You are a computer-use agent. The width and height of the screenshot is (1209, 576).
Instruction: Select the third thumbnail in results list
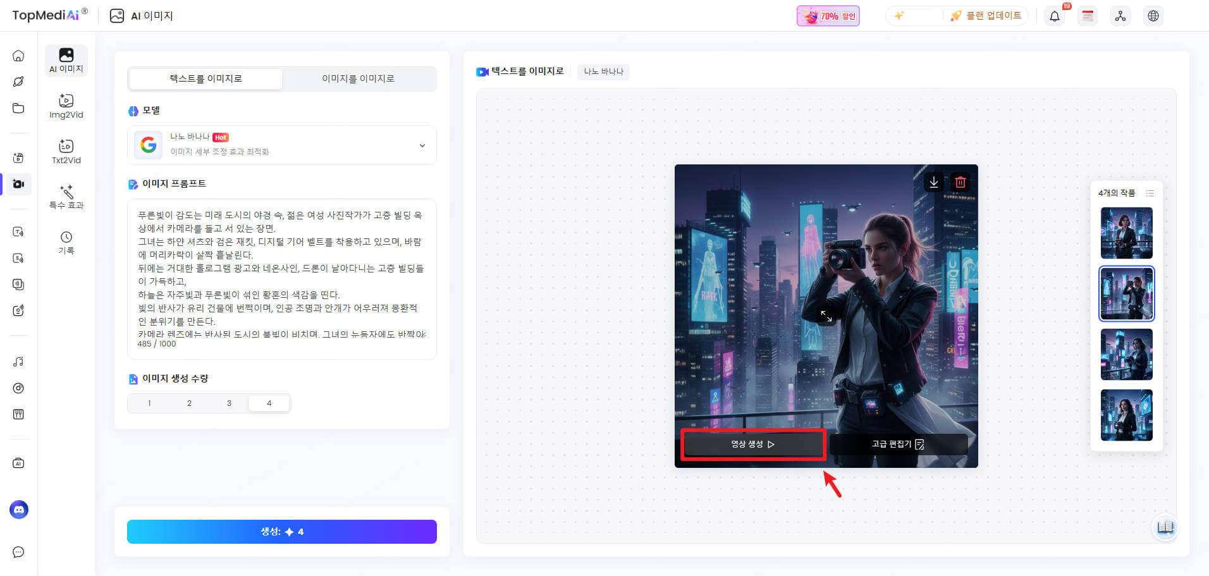pyautogui.click(x=1126, y=354)
